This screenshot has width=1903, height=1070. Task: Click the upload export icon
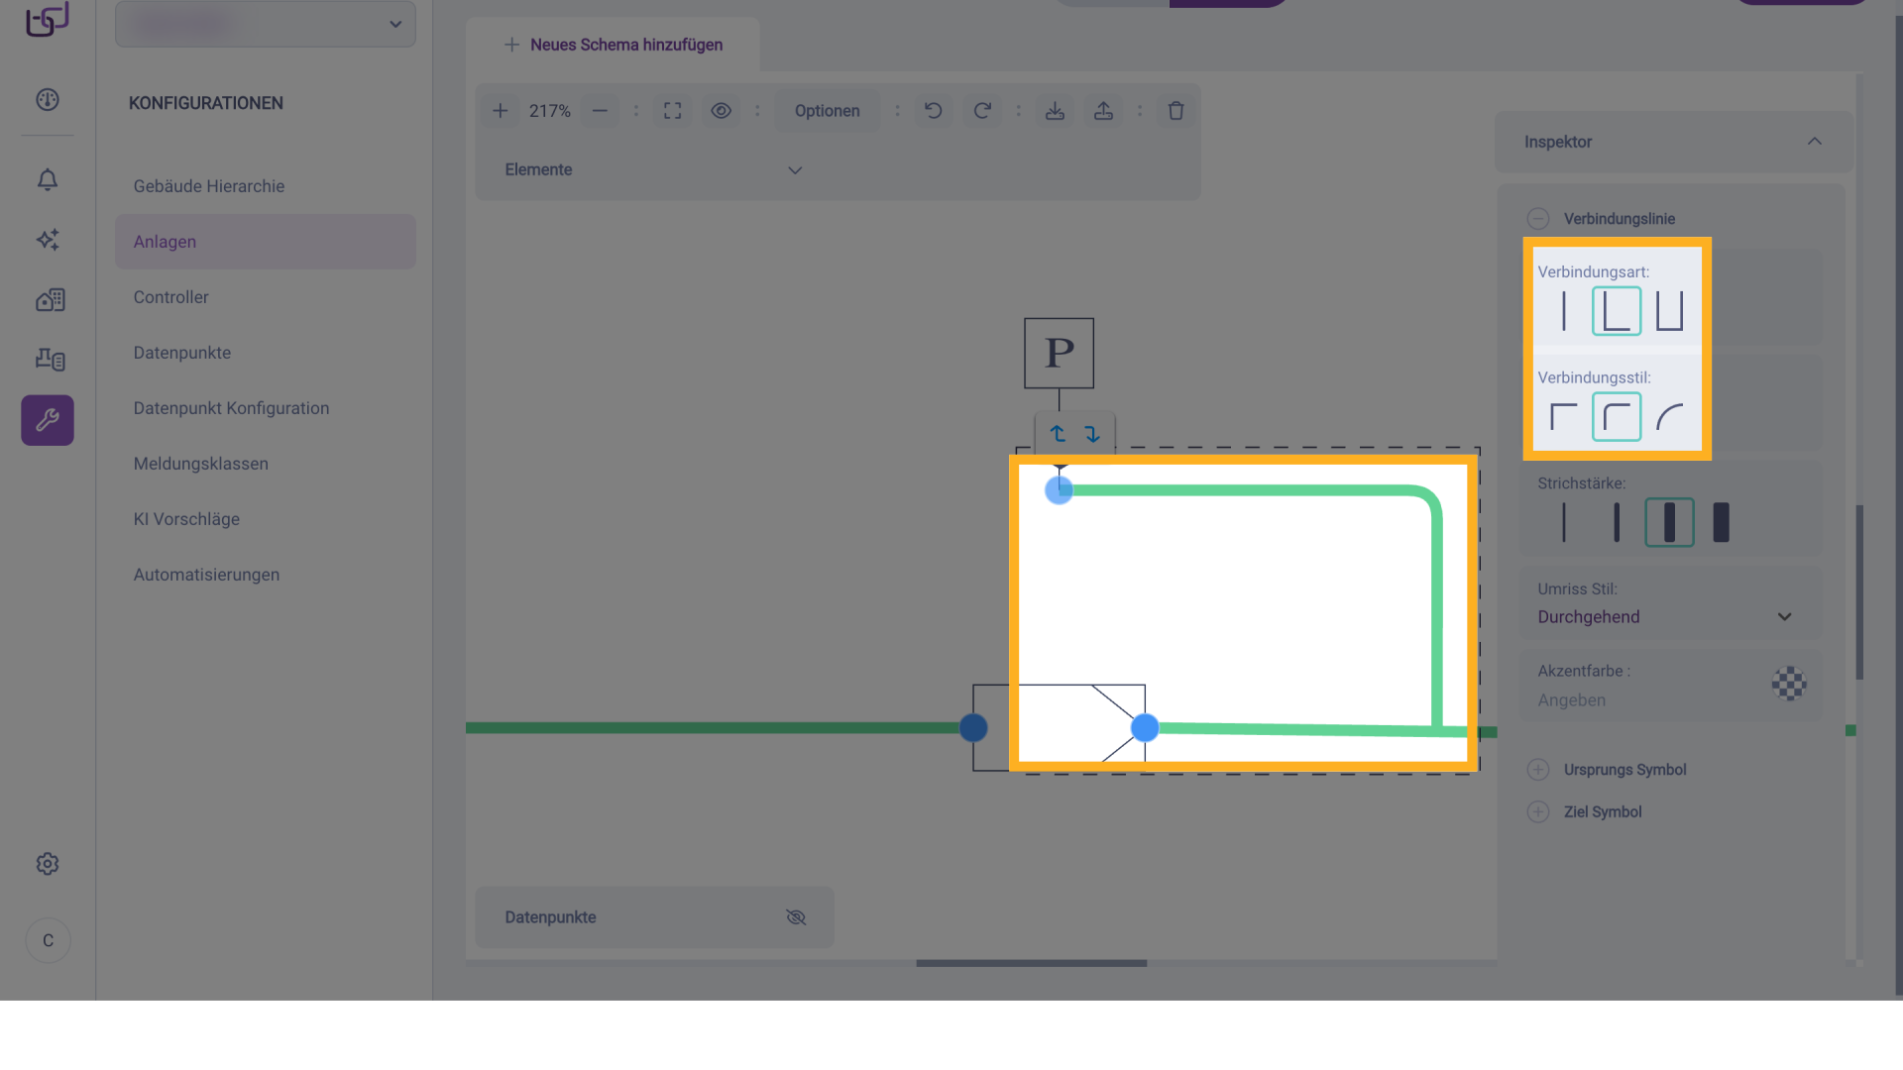(1103, 111)
